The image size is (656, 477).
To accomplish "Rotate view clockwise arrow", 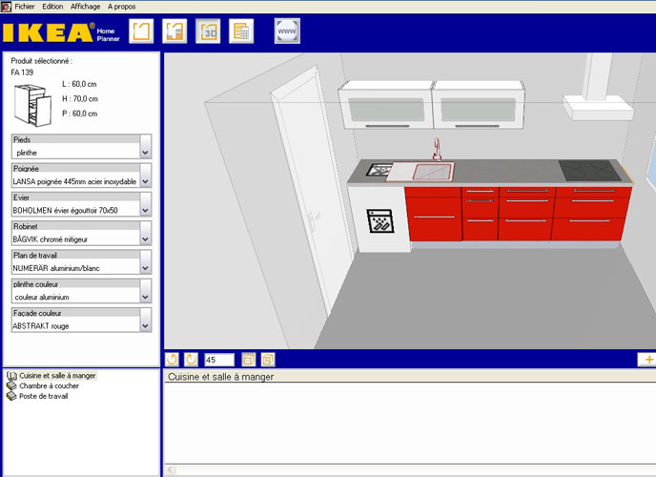I will [191, 360].
